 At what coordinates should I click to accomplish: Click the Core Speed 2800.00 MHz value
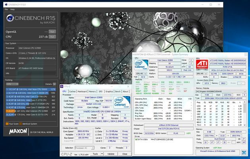83,131
